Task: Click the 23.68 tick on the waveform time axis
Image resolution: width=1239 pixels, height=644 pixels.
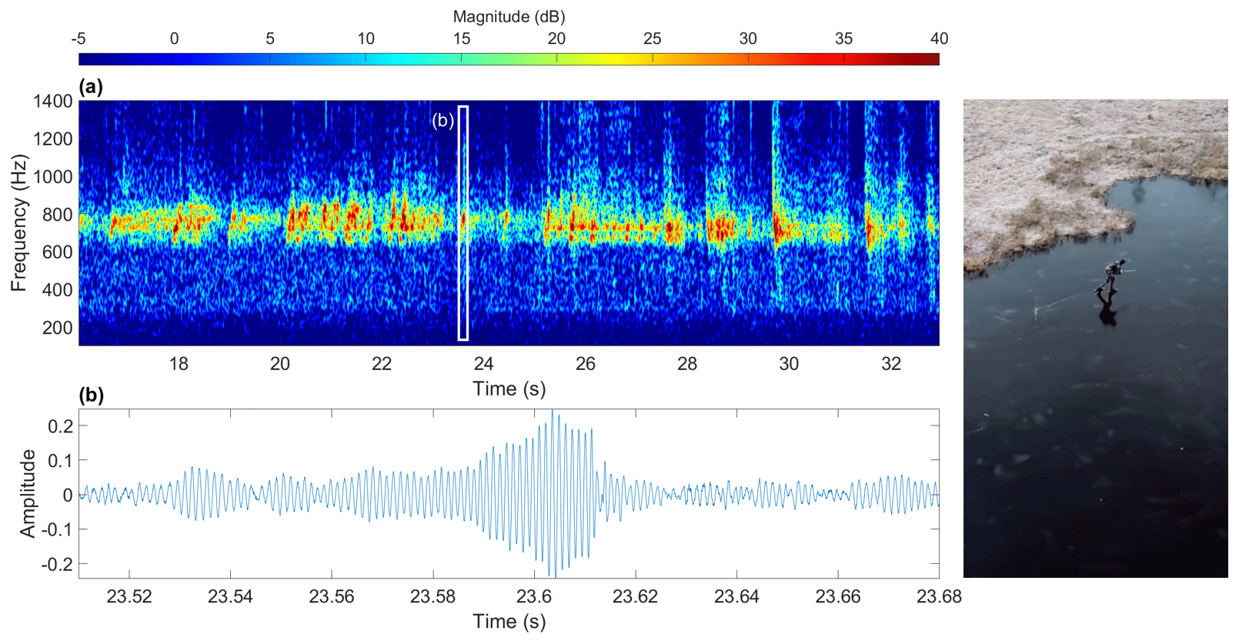Action: 939,596
